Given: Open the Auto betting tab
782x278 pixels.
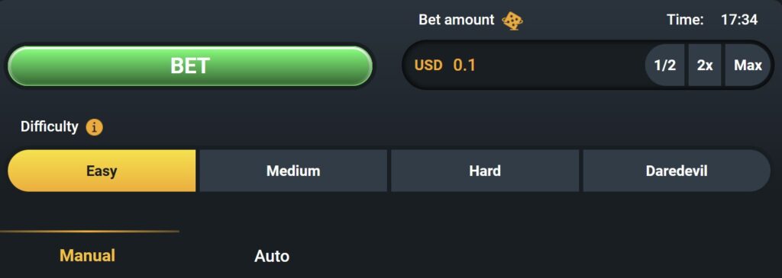Looking at the screenshot, I should [x=272, y=256].
